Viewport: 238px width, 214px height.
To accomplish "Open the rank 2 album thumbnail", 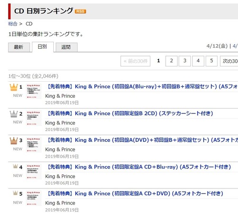I will click(34, 118).
